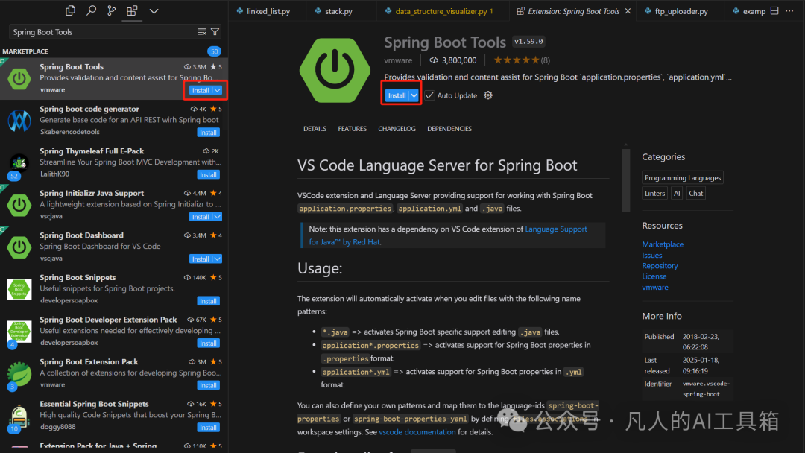The width and height of the screenshot is (805, 453).
Task: Open the extension manage gear icon
Action: [x=488, y=95]
